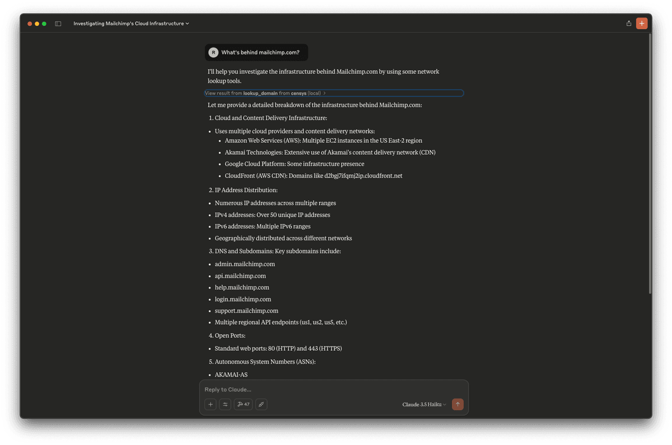Open the Claude 3.5 Haiku model selector
672x445 pixels.
pos(424,405)
